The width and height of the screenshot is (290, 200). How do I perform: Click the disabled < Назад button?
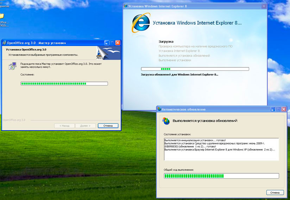64,126
